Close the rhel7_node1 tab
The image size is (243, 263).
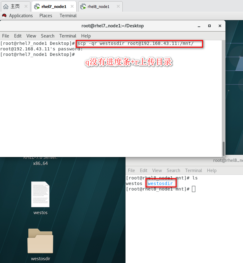pos(72,6)
